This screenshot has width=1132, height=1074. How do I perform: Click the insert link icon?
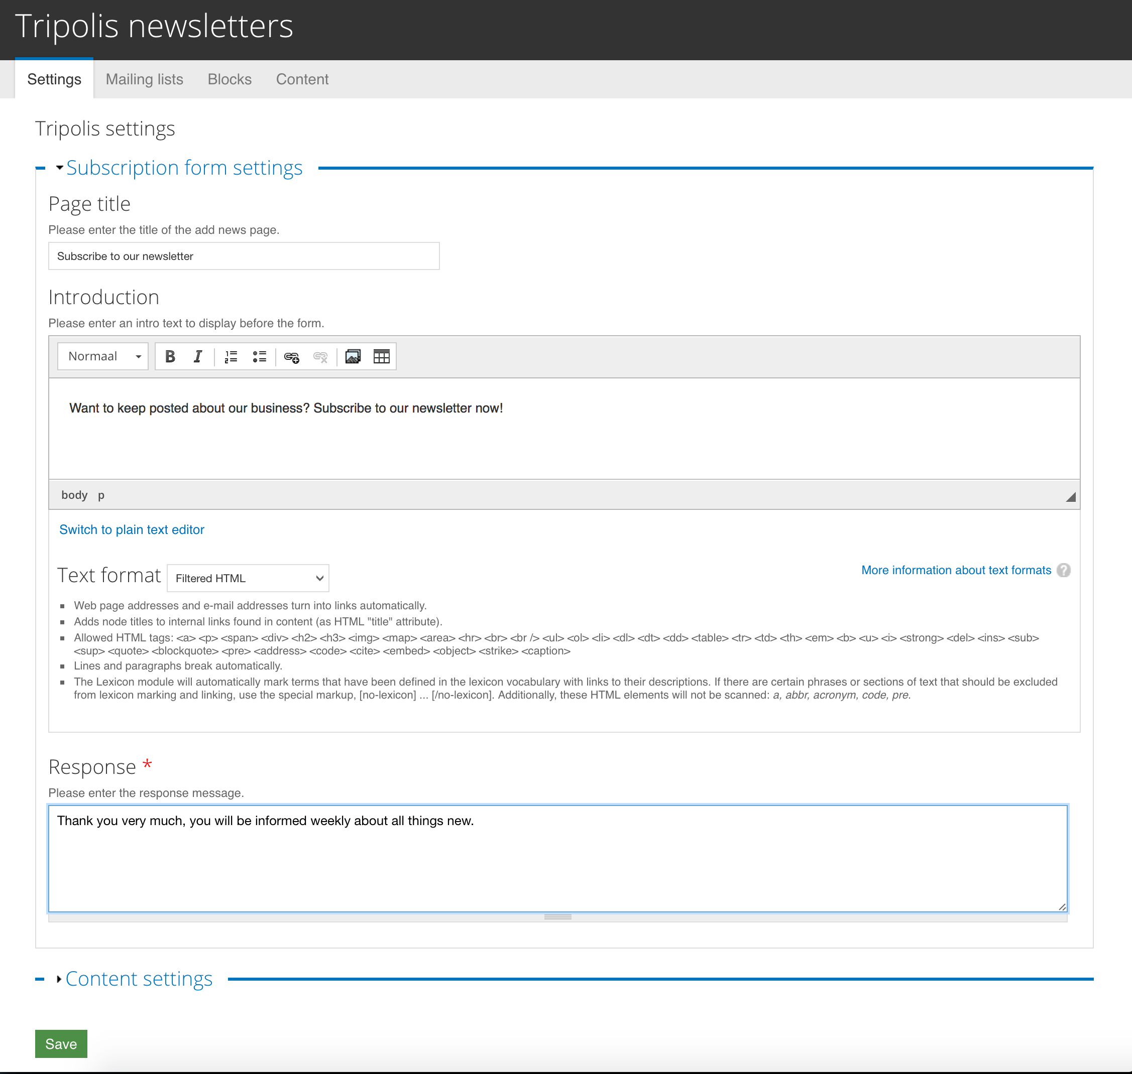pos(292,357)
